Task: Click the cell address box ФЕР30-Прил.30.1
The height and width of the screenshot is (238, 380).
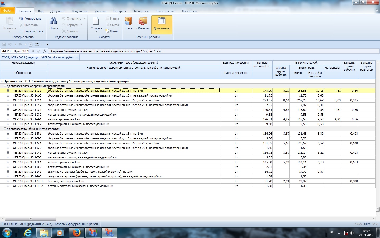Action: (x=15, y=51)
